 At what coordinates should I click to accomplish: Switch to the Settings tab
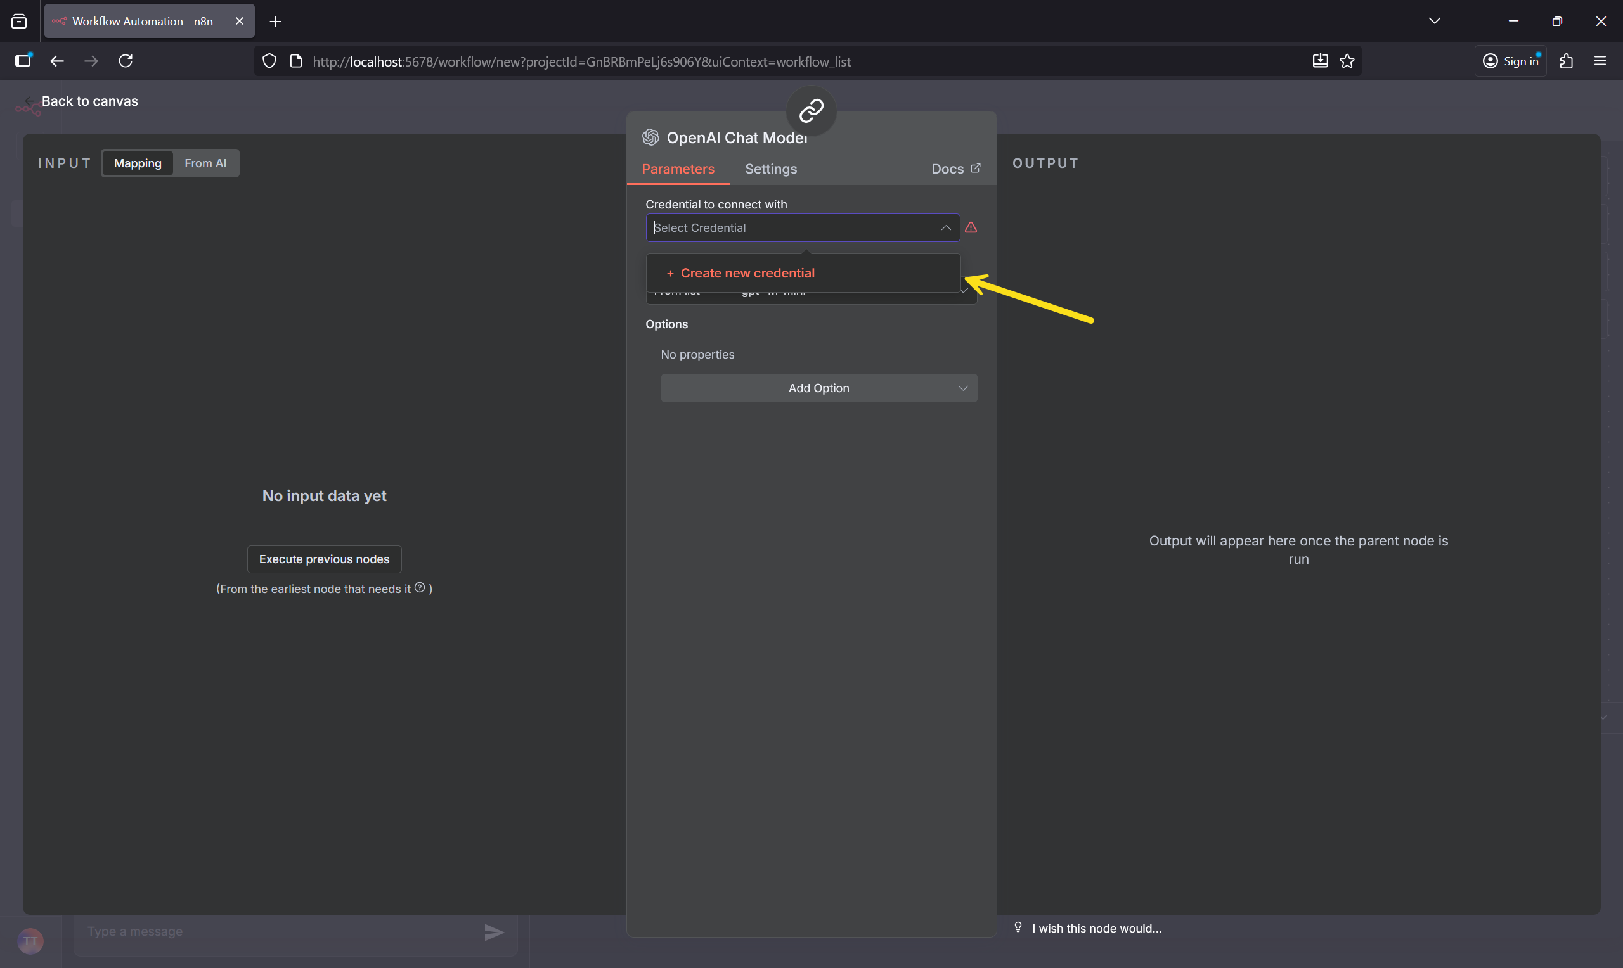point(771,169)
